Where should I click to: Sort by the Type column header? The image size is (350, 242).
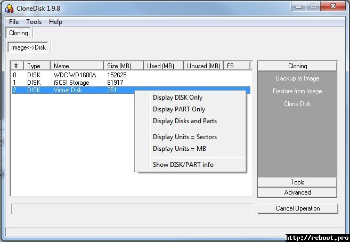37,66
